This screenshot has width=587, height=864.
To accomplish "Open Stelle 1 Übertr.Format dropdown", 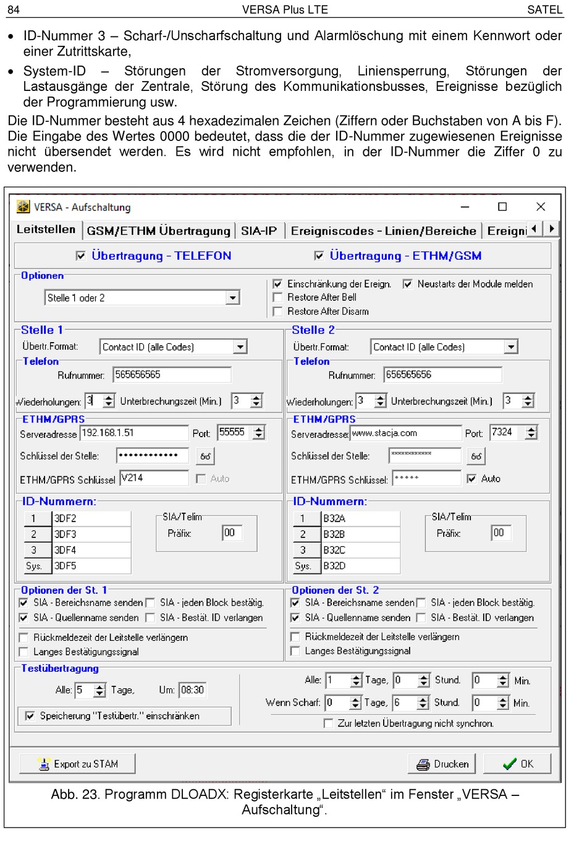I will pyautogui.click(x=240, y=347).
